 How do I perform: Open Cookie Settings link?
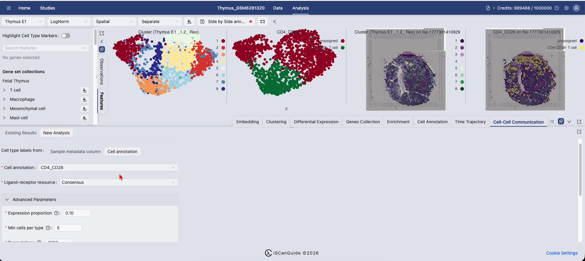[x=562, y=253]
